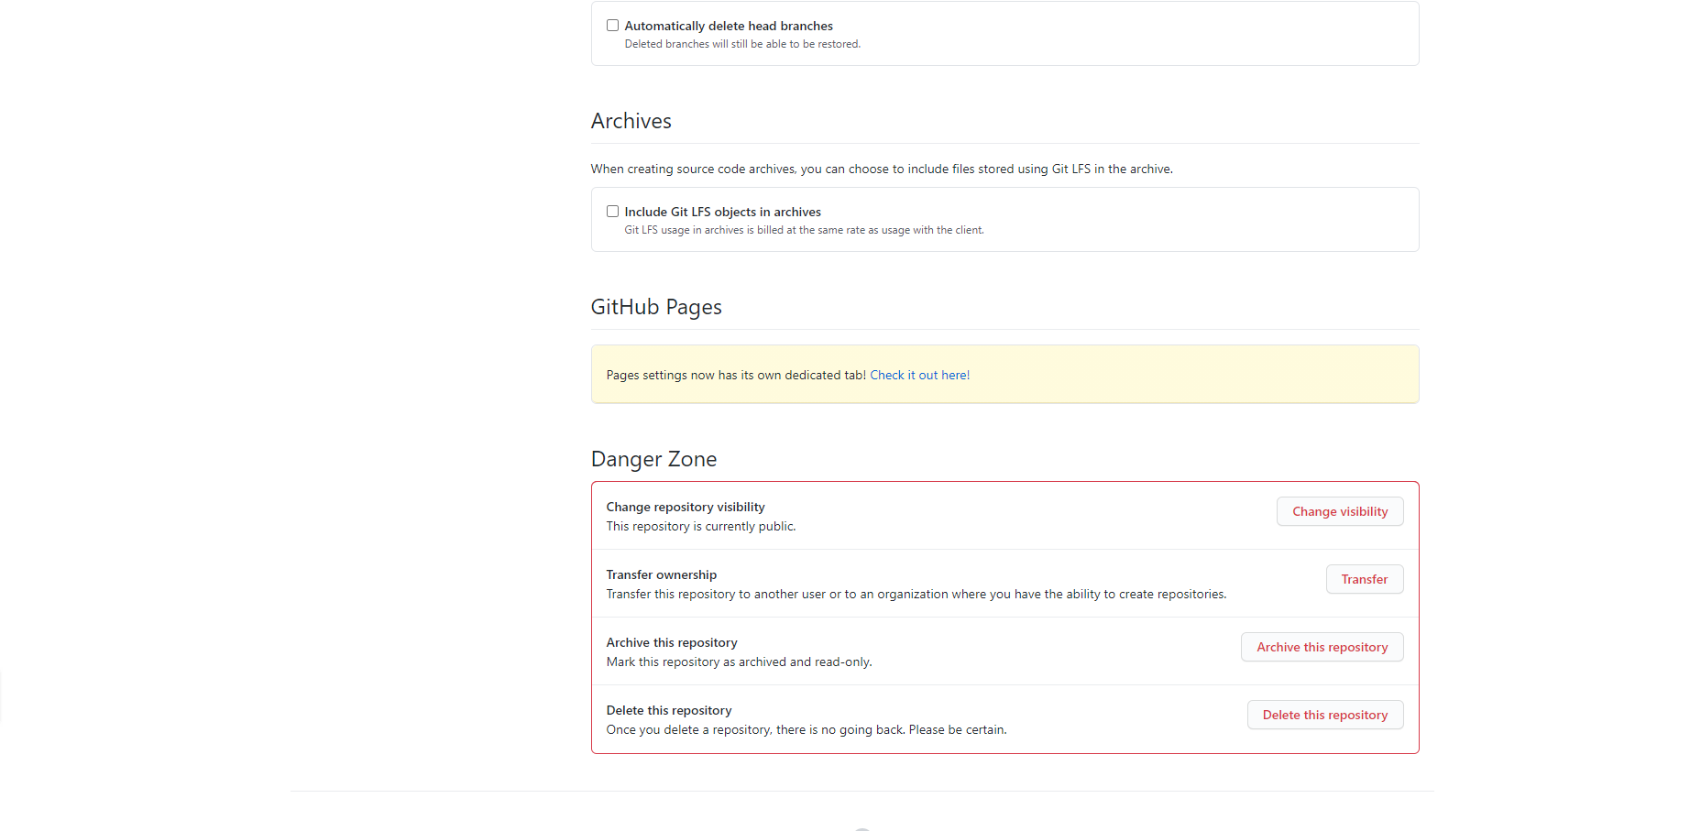Enable Automatically delete head branches checkbox
Viewport: 1701px width, 831px height.
point(612,26)
